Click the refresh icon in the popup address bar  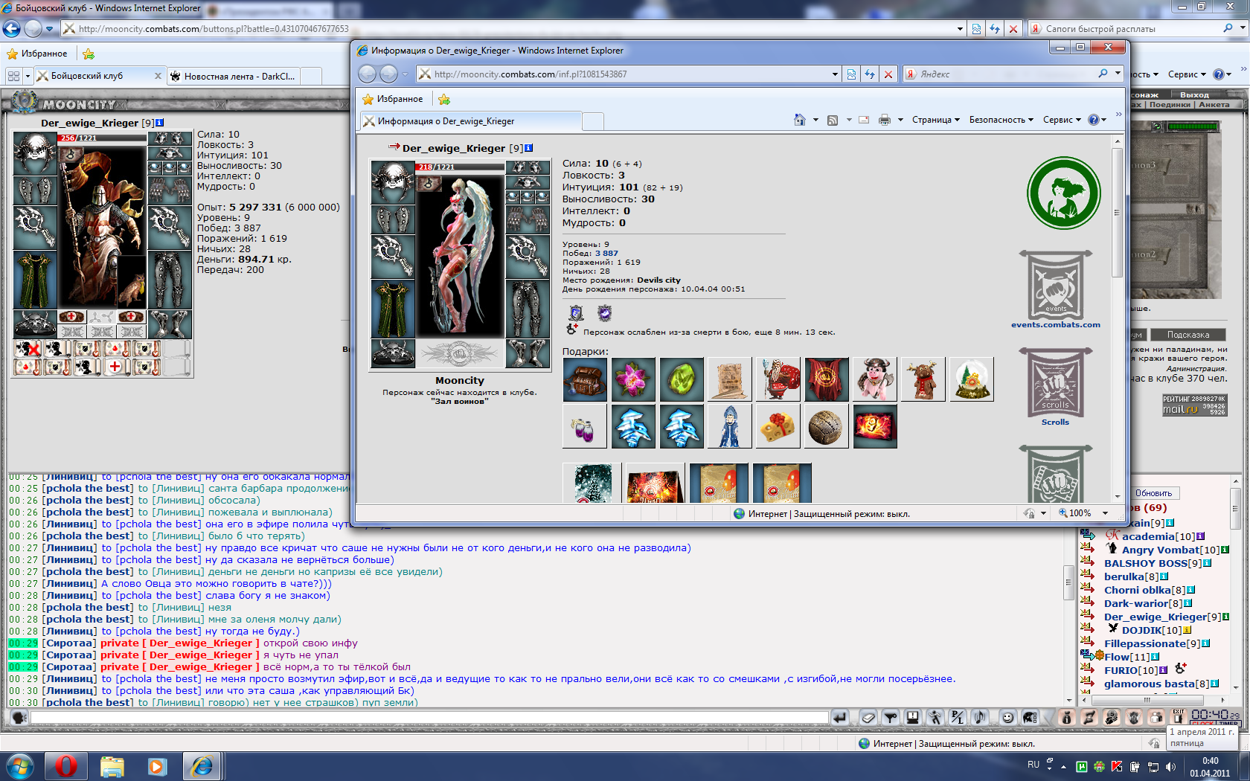(869, 74)
